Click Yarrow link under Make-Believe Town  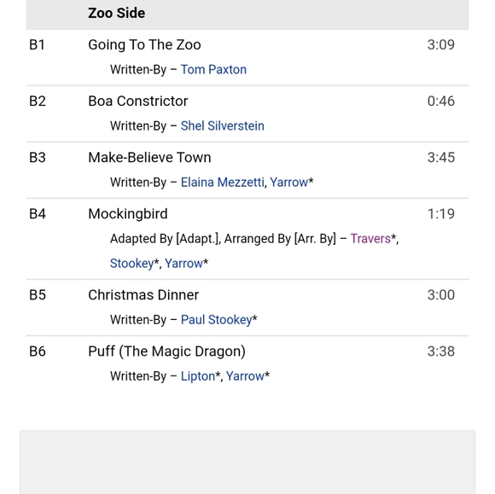pyautogui.click(x=288, y=182)
